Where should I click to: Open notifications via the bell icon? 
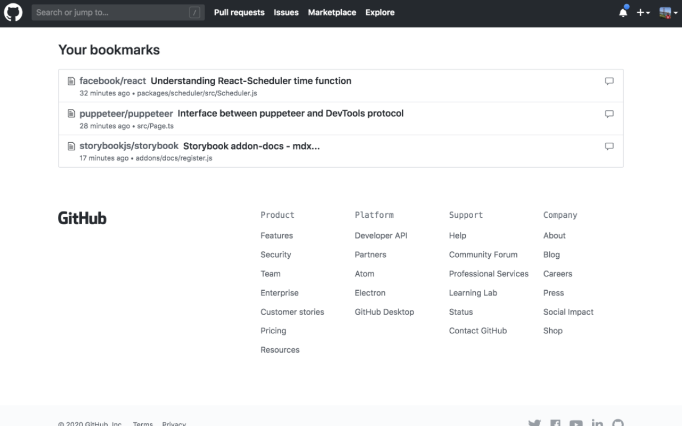622,12
